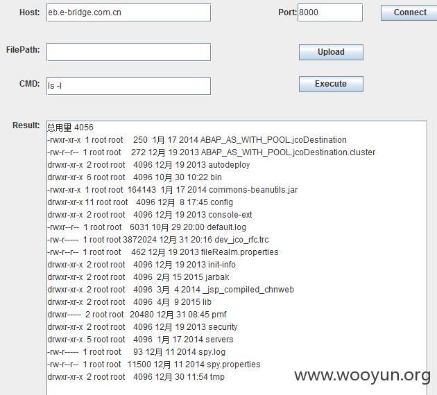Select the config directory line
Viewport: 437px width, 395px height.
click(x=140, y=202)
